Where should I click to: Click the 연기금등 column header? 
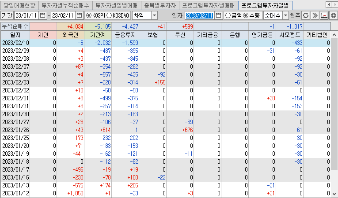pos(262,35)
